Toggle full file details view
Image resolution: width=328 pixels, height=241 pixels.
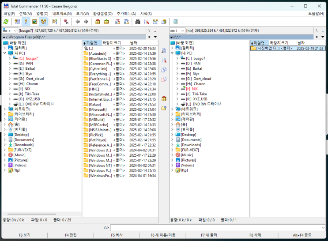pyautogui.click(x=26, y=22)
